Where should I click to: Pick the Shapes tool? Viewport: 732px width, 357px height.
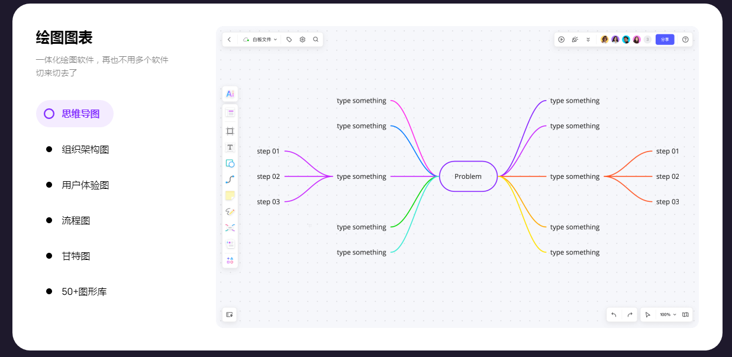tap(230, 163)
